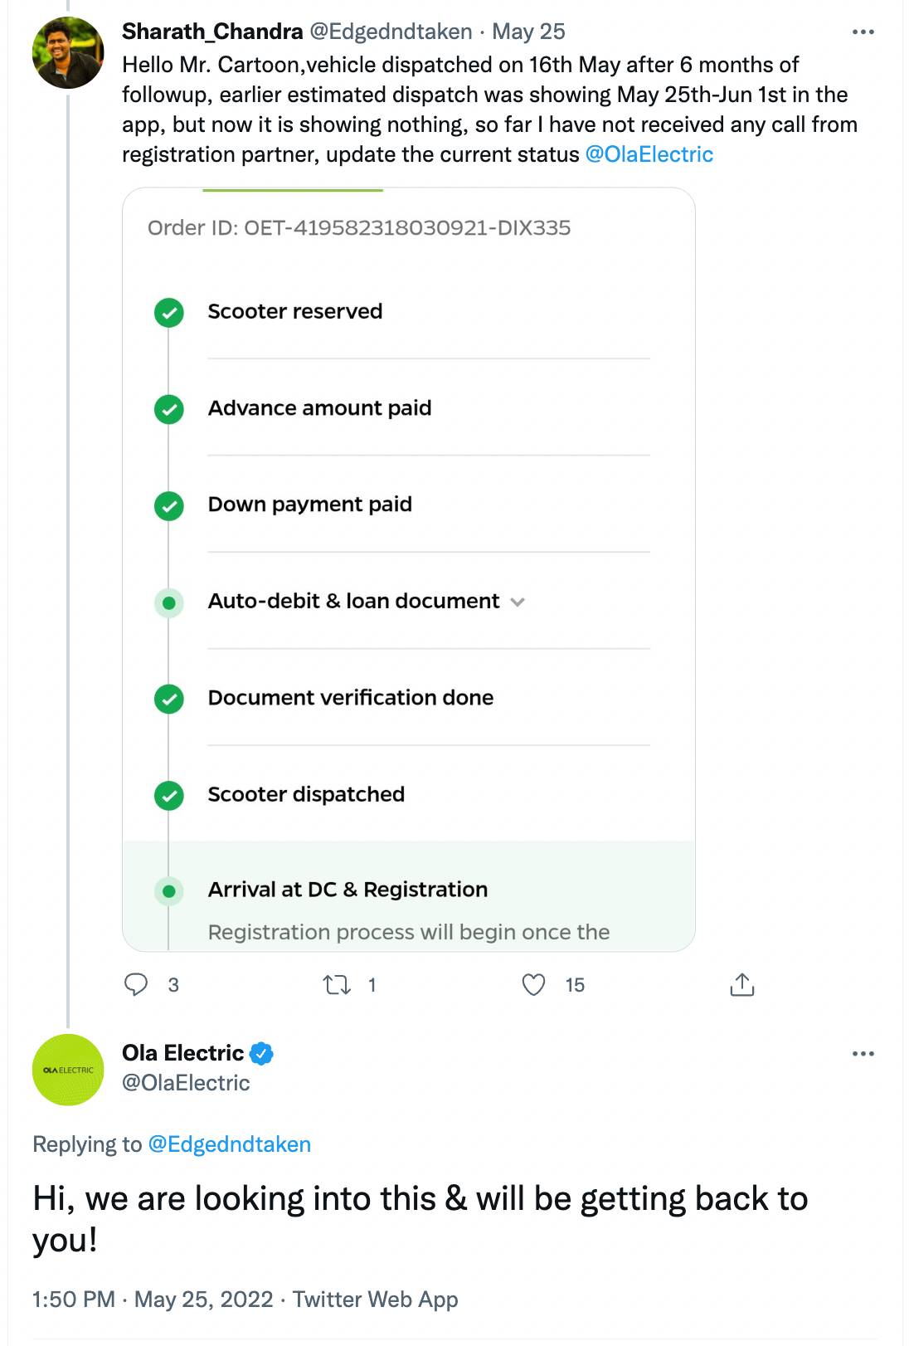
Task: Click Ola Electric's verified badge
Action: (261, 1053)
